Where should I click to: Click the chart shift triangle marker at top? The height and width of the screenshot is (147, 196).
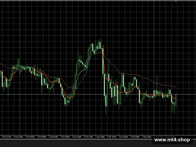pyautogui.click(x=176, y=1)
